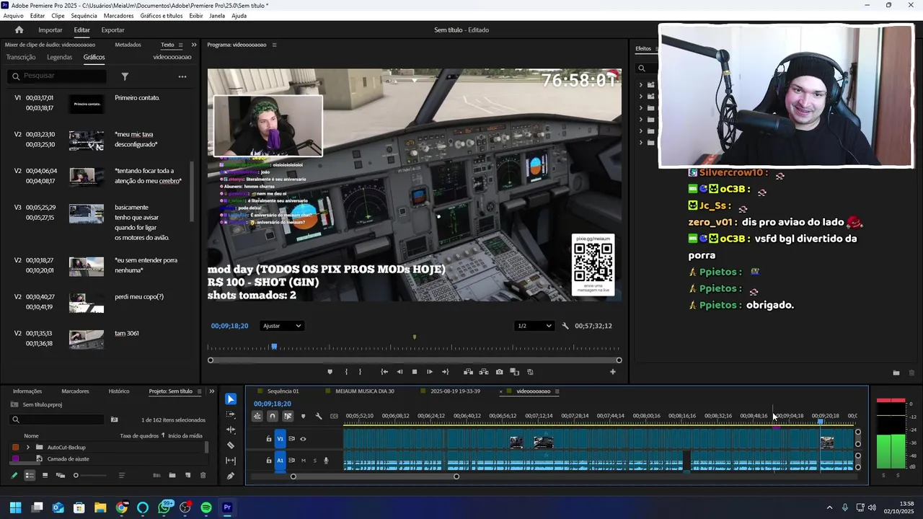Expand the AutoCut-Backup bin
The image size is (923, 519).
pyautogui.click(x=28, y=447)
